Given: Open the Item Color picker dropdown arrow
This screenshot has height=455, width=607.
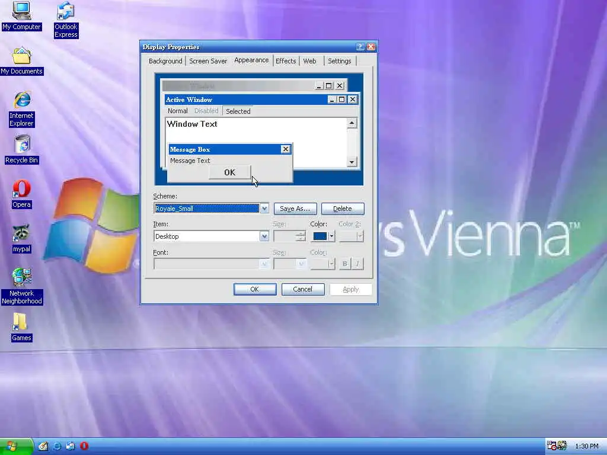Looking at the screenshot, I should coord(331,236).
